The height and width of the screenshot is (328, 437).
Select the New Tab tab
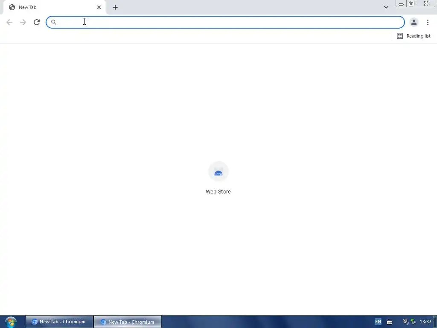[55, 7]
